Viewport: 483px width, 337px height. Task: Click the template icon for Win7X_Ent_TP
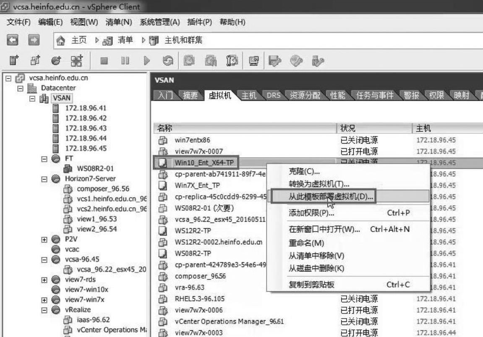pos(162,185)
